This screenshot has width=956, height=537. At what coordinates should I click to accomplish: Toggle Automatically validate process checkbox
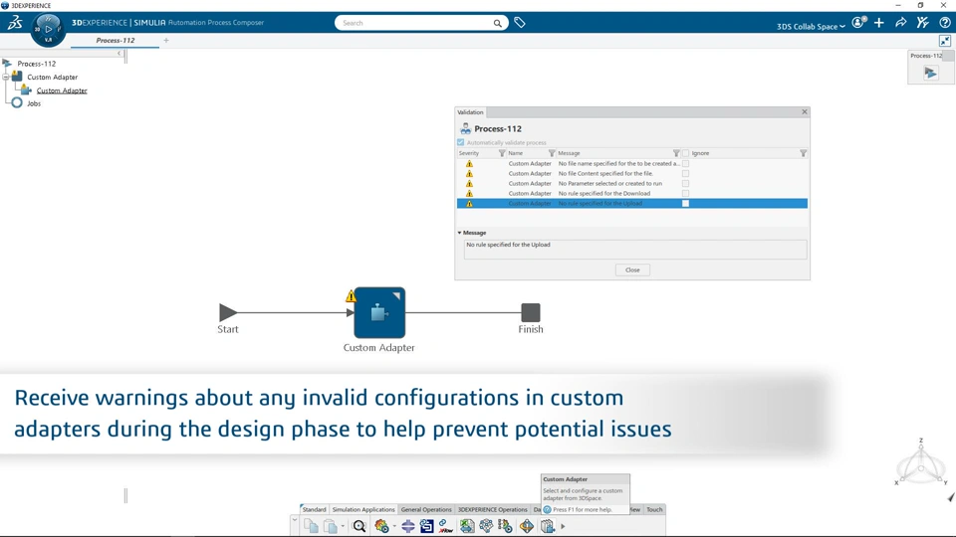pos(461,142)
